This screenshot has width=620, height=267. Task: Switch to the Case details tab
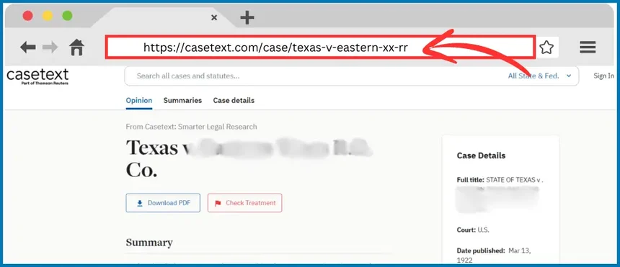pyautogui.click(x=234, y=100)
